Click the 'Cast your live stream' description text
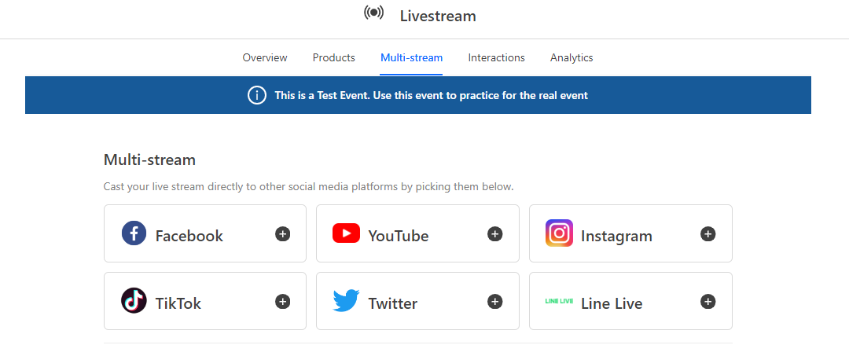Image resolution: width=849 pixels, height=345 pixels. 309,187
